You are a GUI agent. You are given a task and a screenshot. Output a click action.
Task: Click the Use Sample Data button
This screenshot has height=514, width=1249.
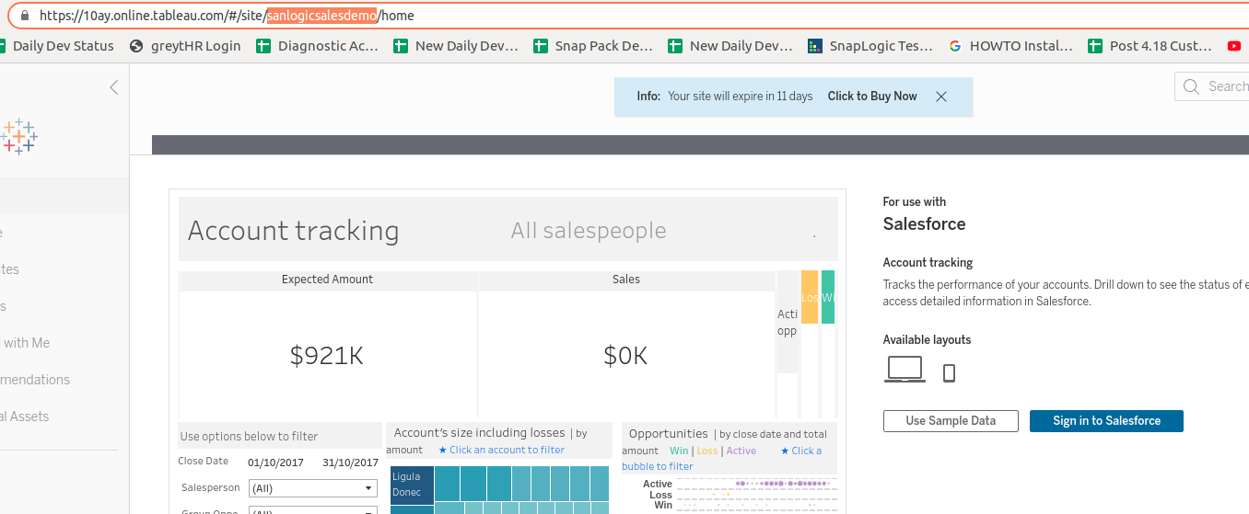click(x=951, y=420)
